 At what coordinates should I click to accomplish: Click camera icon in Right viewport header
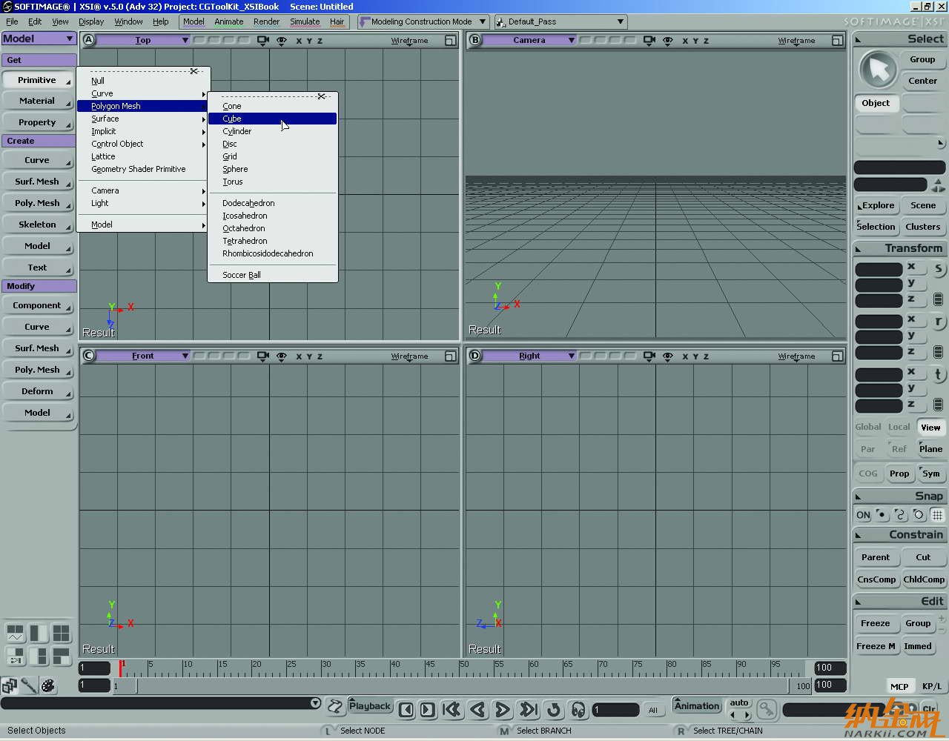coord(649,356)
